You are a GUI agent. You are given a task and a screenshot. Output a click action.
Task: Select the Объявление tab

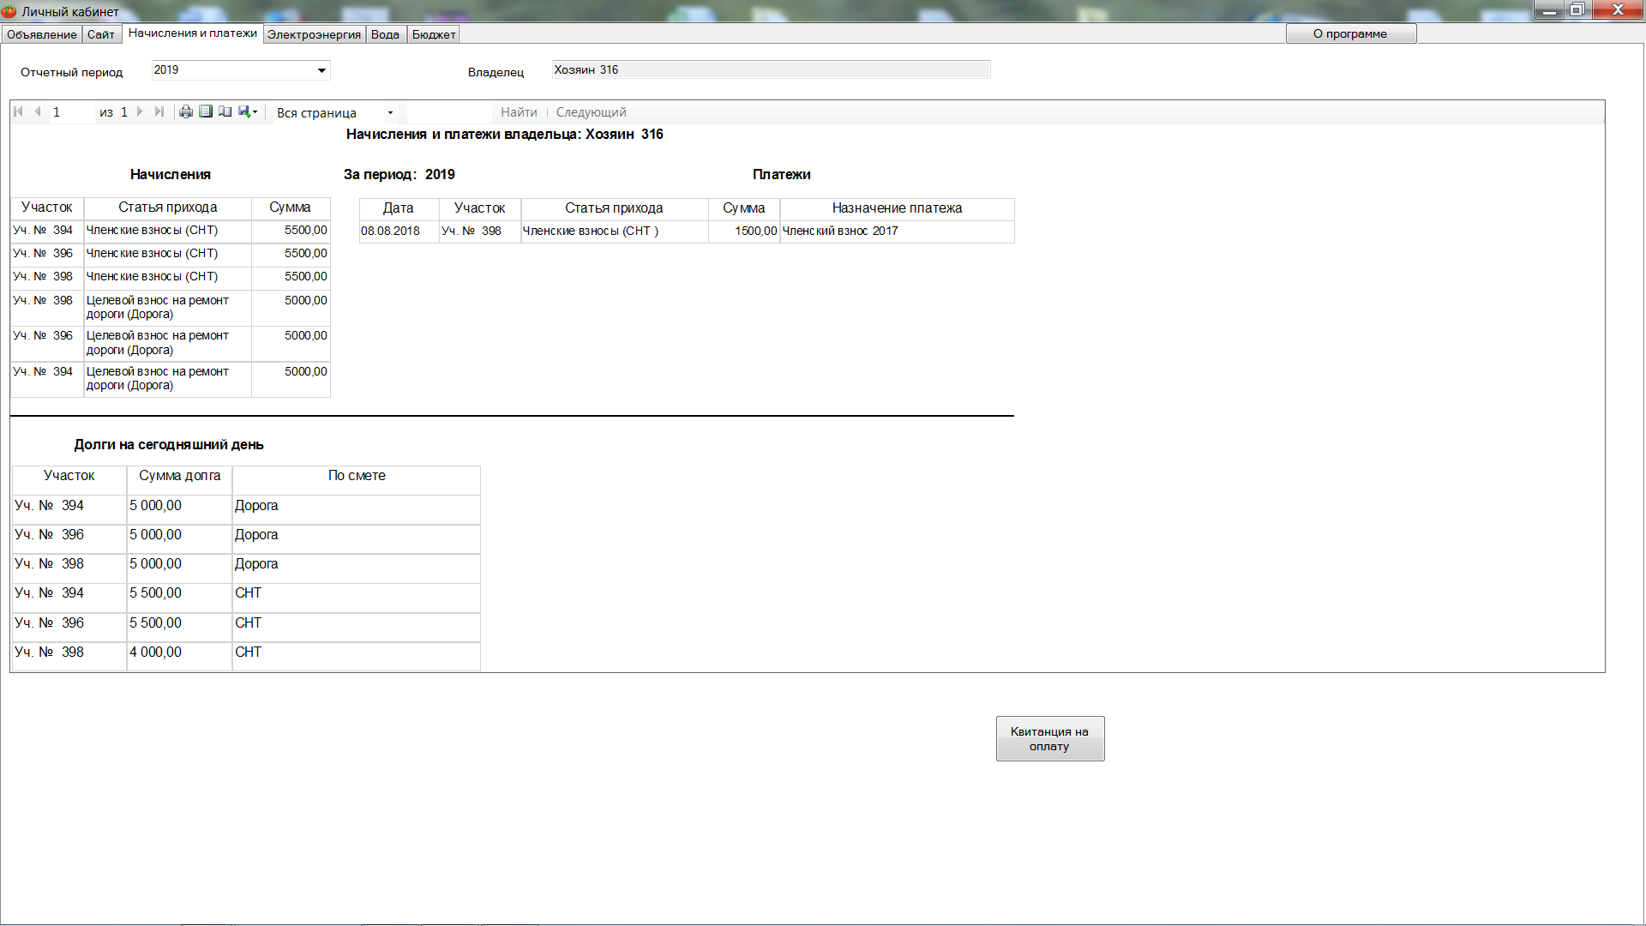pos(41,34)
